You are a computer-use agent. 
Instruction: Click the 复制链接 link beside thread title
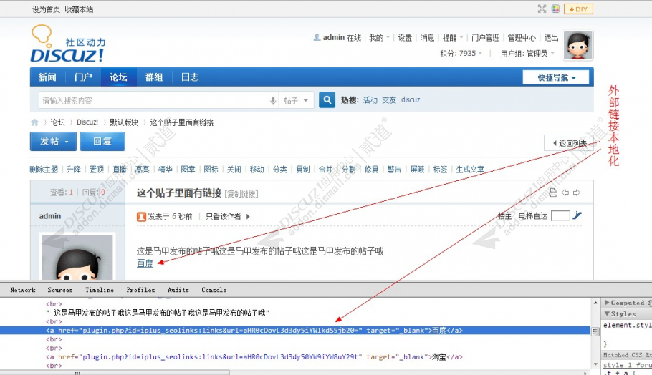tap(241, 194)
